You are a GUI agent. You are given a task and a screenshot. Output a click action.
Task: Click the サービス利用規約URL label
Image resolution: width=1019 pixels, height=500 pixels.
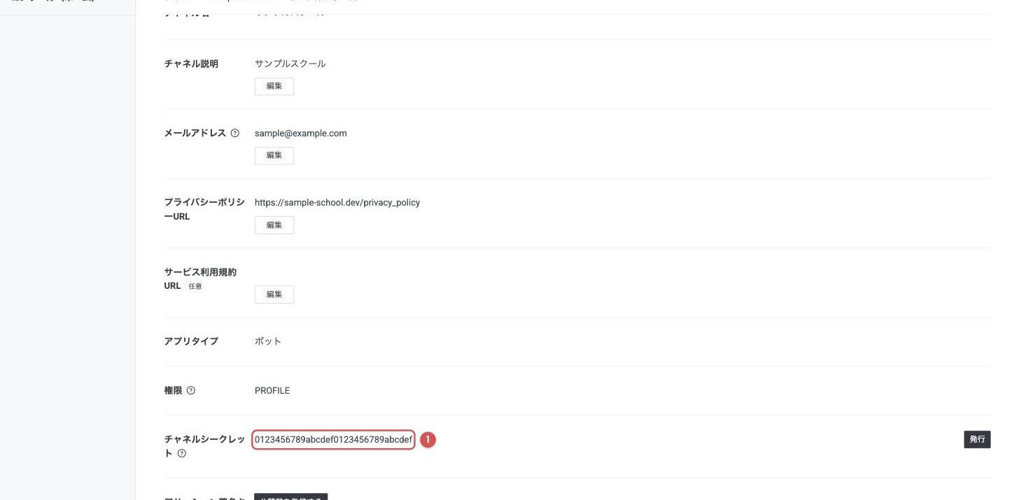(x=200, y=278)
